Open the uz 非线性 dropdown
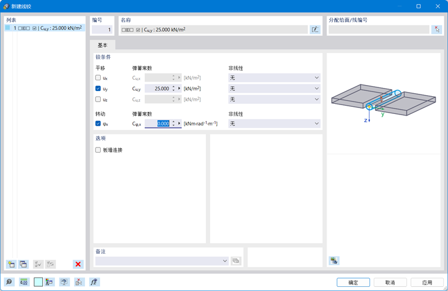448x291 pixels. pyautogui.click(x=274, y=99)
